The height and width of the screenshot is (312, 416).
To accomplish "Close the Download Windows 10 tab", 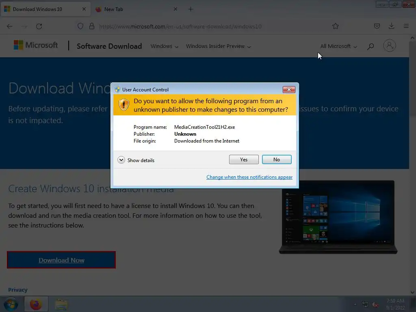I will (84, 9).
